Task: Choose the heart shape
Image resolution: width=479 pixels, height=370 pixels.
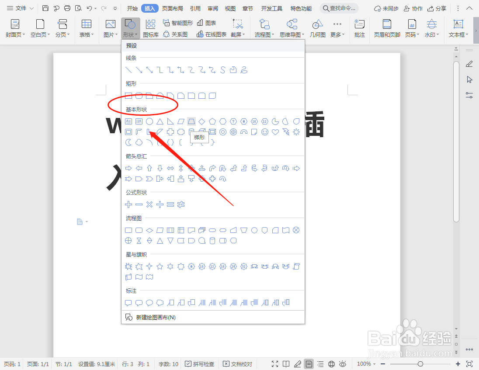Action: [275, 132]
